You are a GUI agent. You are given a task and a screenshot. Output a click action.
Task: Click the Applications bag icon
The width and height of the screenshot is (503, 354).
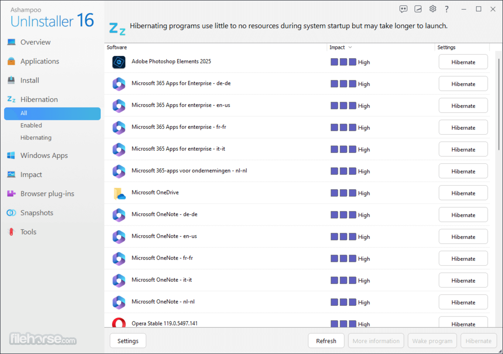point(11,61)
